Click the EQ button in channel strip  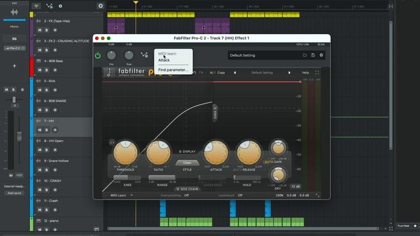(14, 39)
